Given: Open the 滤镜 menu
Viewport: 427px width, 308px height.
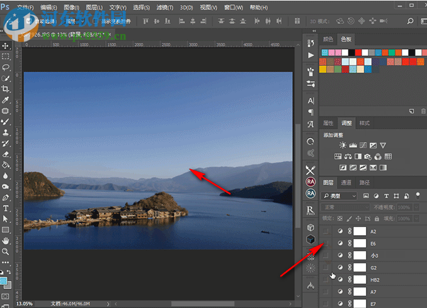Looking at the screenshot, I should (165, 8).
